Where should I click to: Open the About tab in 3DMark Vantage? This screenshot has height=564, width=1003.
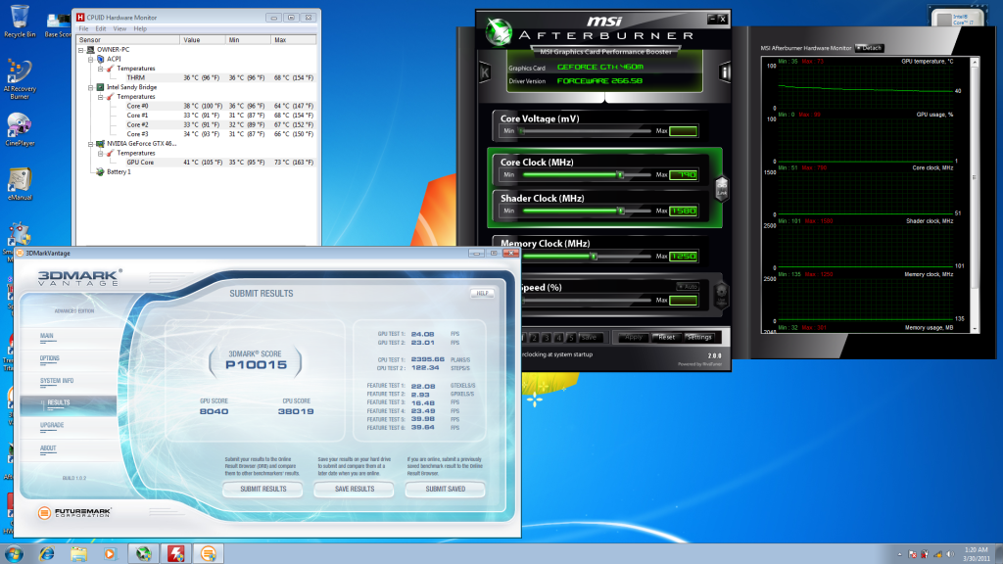48,448
